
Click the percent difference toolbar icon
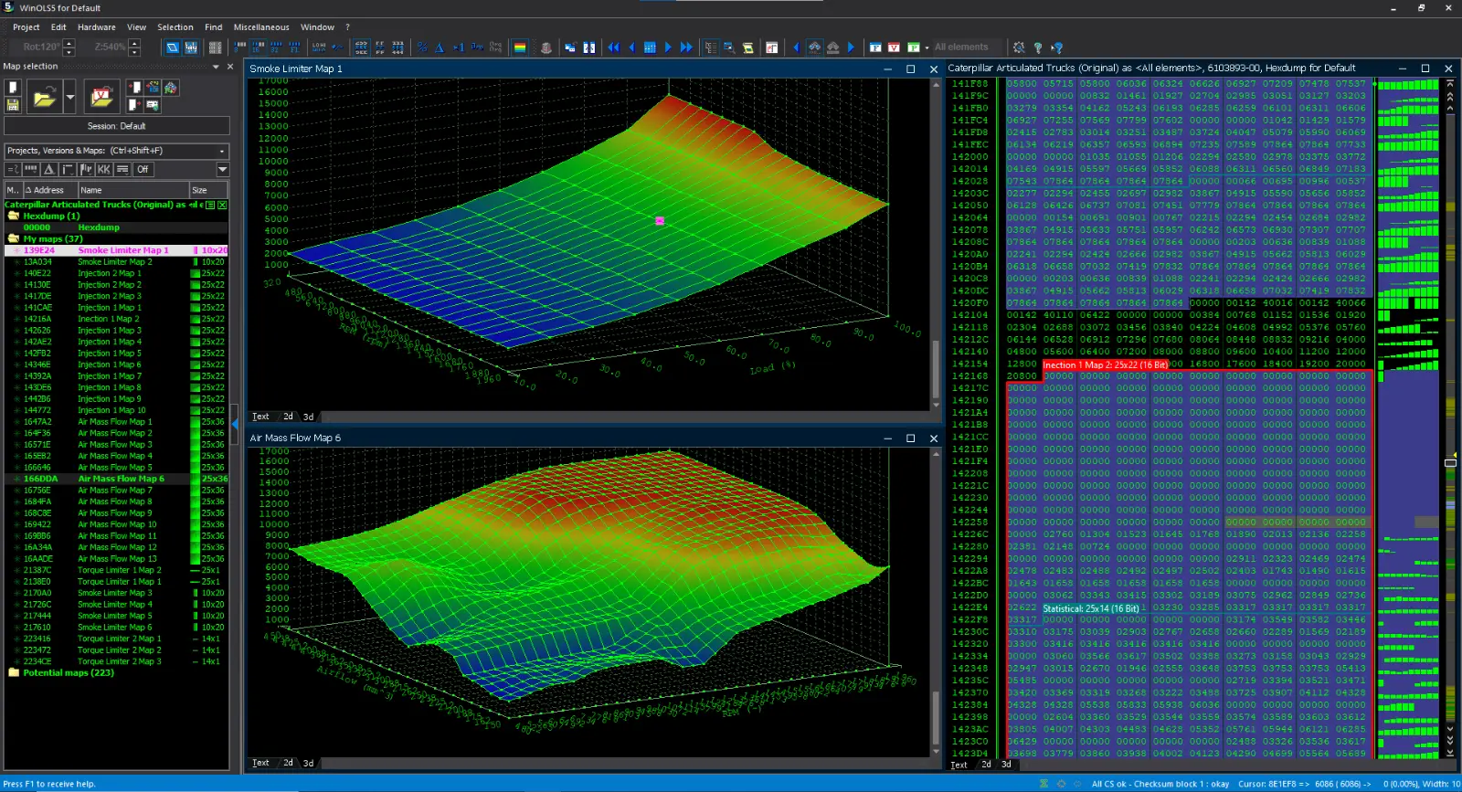coord(421,48)
